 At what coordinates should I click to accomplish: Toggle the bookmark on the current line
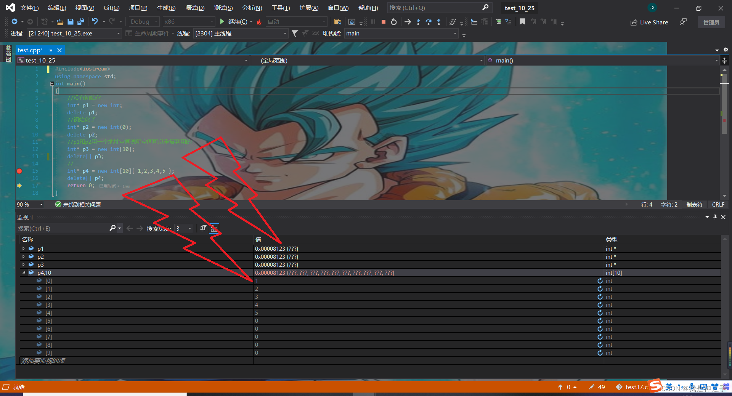point(522,22)
